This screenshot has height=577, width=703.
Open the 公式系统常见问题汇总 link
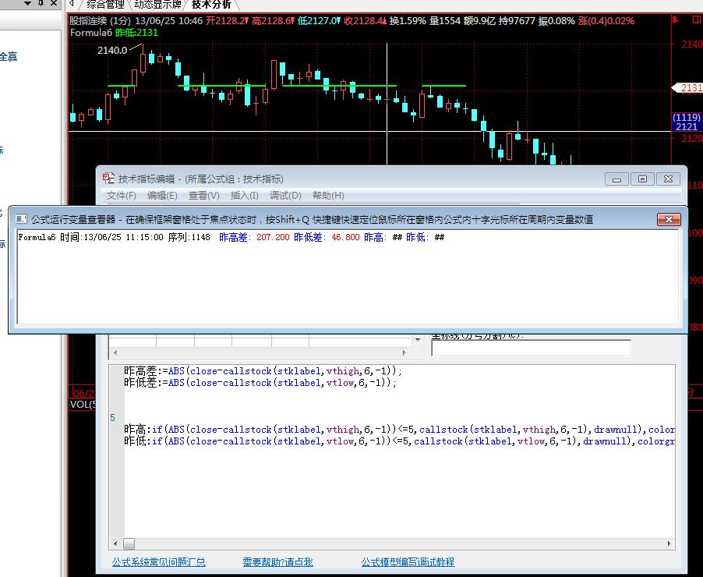coord(158,561)
